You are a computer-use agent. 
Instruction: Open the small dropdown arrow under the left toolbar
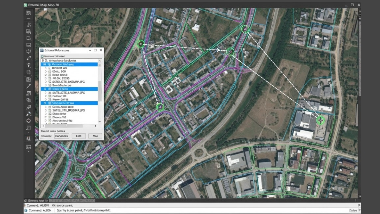[28, 152]
